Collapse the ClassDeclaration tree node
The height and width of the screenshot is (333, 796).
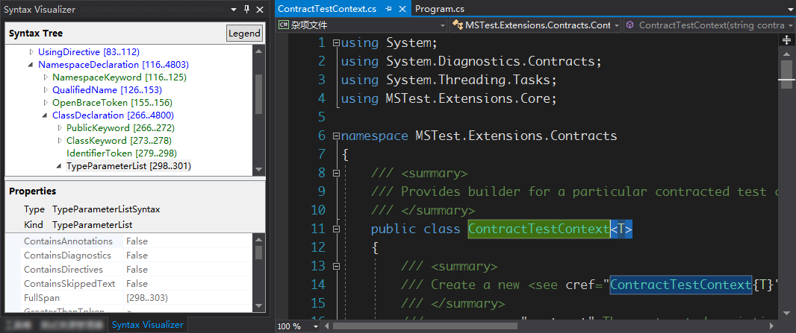46,115
